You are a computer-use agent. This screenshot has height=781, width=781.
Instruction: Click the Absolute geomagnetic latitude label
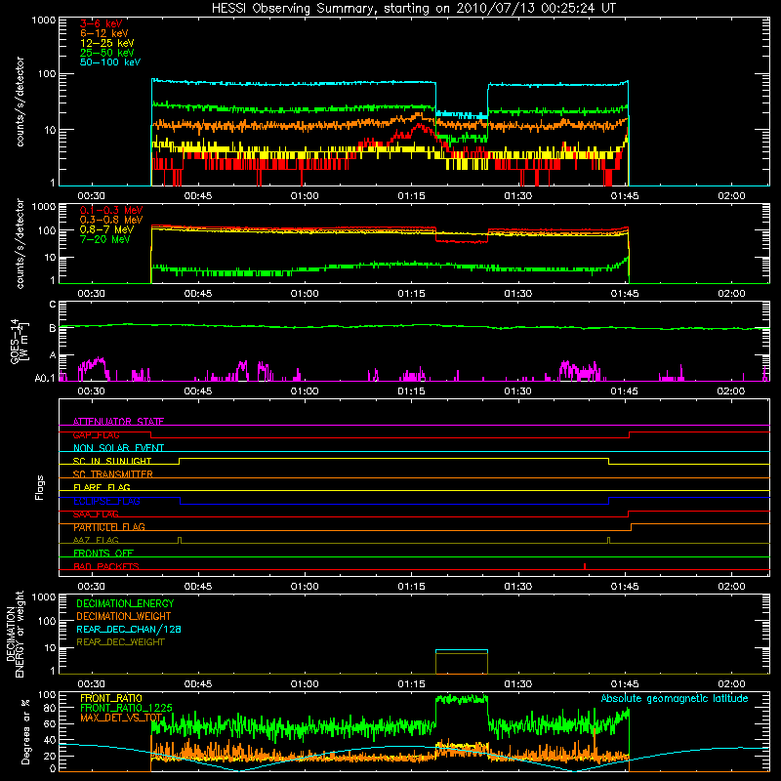[675, 698]
